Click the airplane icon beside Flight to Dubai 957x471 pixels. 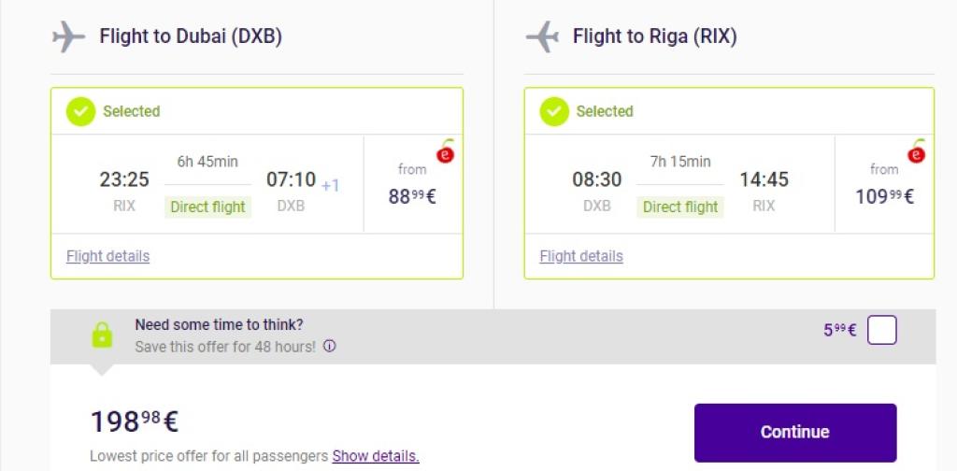tap(68, 37)
